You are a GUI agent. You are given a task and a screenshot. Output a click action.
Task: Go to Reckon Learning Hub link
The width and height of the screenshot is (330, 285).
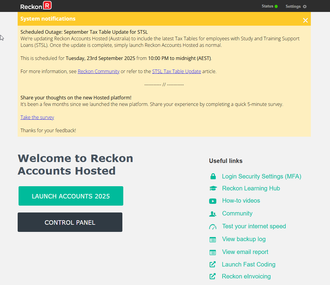[x=251, y=188]
